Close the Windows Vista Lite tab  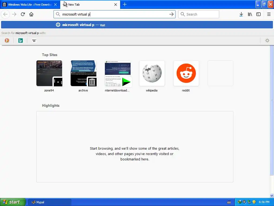55,5
